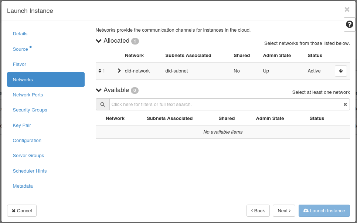Click the reorder handle for did-network row
This screenshot has width=357, height=223.
[x=100, y=71]
